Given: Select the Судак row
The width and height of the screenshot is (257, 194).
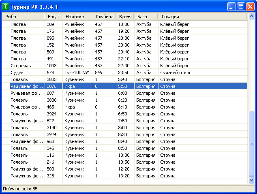Looking at the screenshot, I should click(x=125, y=72).
